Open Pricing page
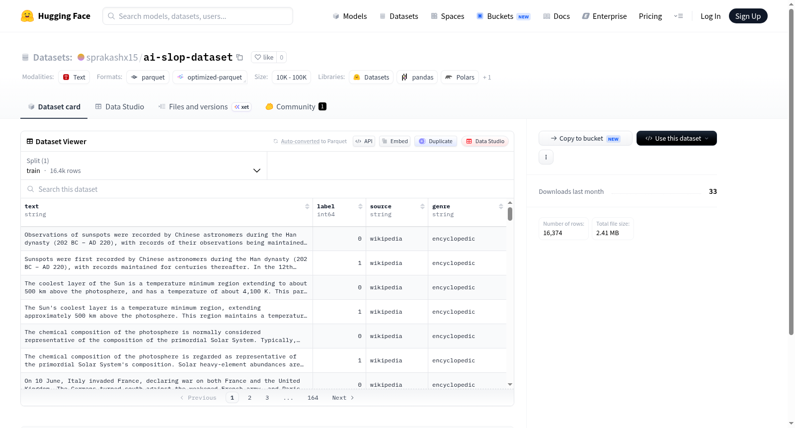The image size is (795, 428). [x=650, y=16]
